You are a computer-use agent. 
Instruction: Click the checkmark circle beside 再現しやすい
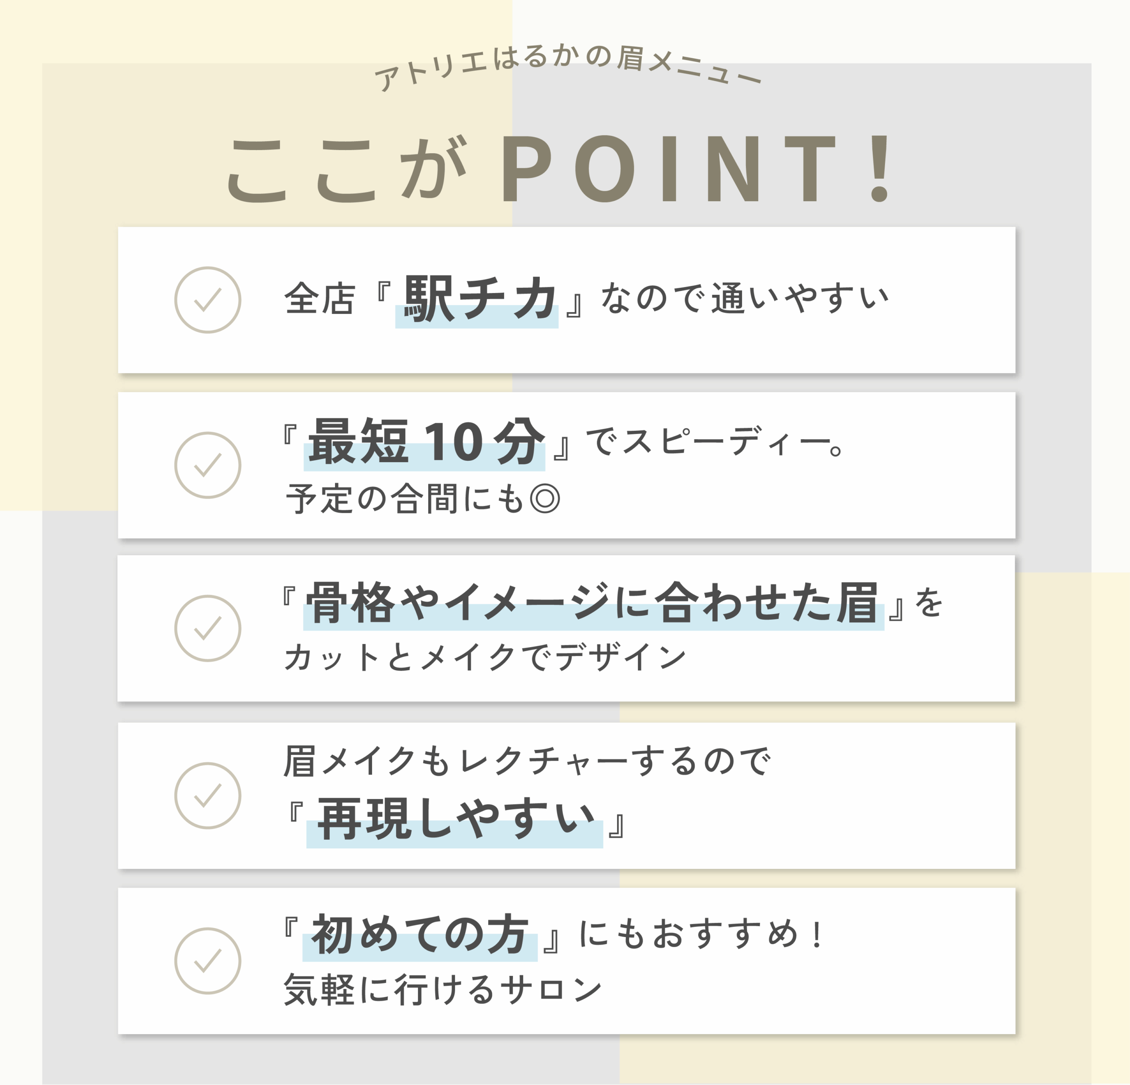[x=207, y=795]
